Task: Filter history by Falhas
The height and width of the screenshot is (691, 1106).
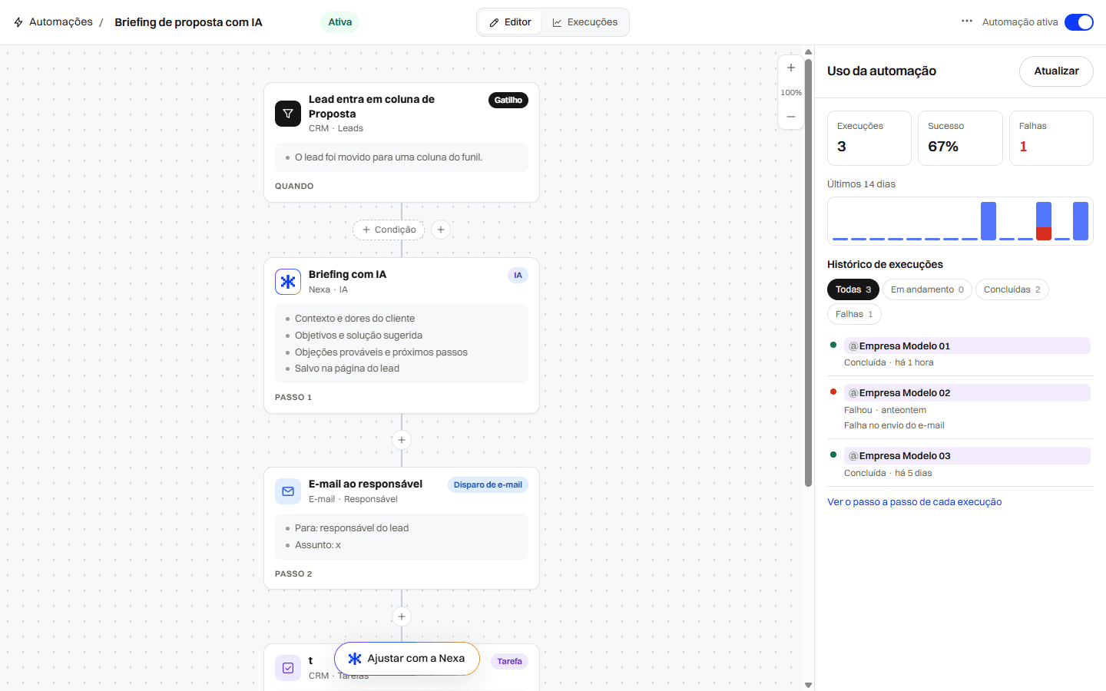Action: click(x=854, y=314)
